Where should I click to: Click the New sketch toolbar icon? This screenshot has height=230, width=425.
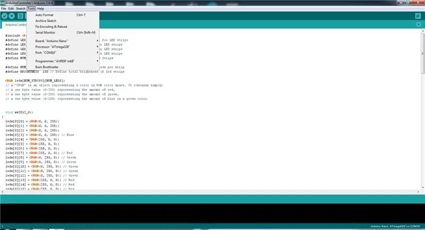pyautogui.click(x=20, y=16)
